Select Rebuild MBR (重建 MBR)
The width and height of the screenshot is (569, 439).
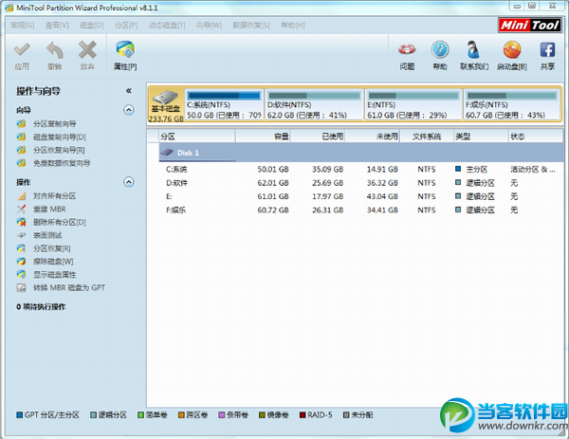[x=49, y=210]
